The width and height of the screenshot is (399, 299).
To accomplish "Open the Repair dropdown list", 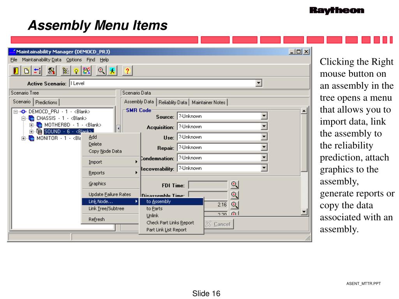I will click(x=264, y=147).
